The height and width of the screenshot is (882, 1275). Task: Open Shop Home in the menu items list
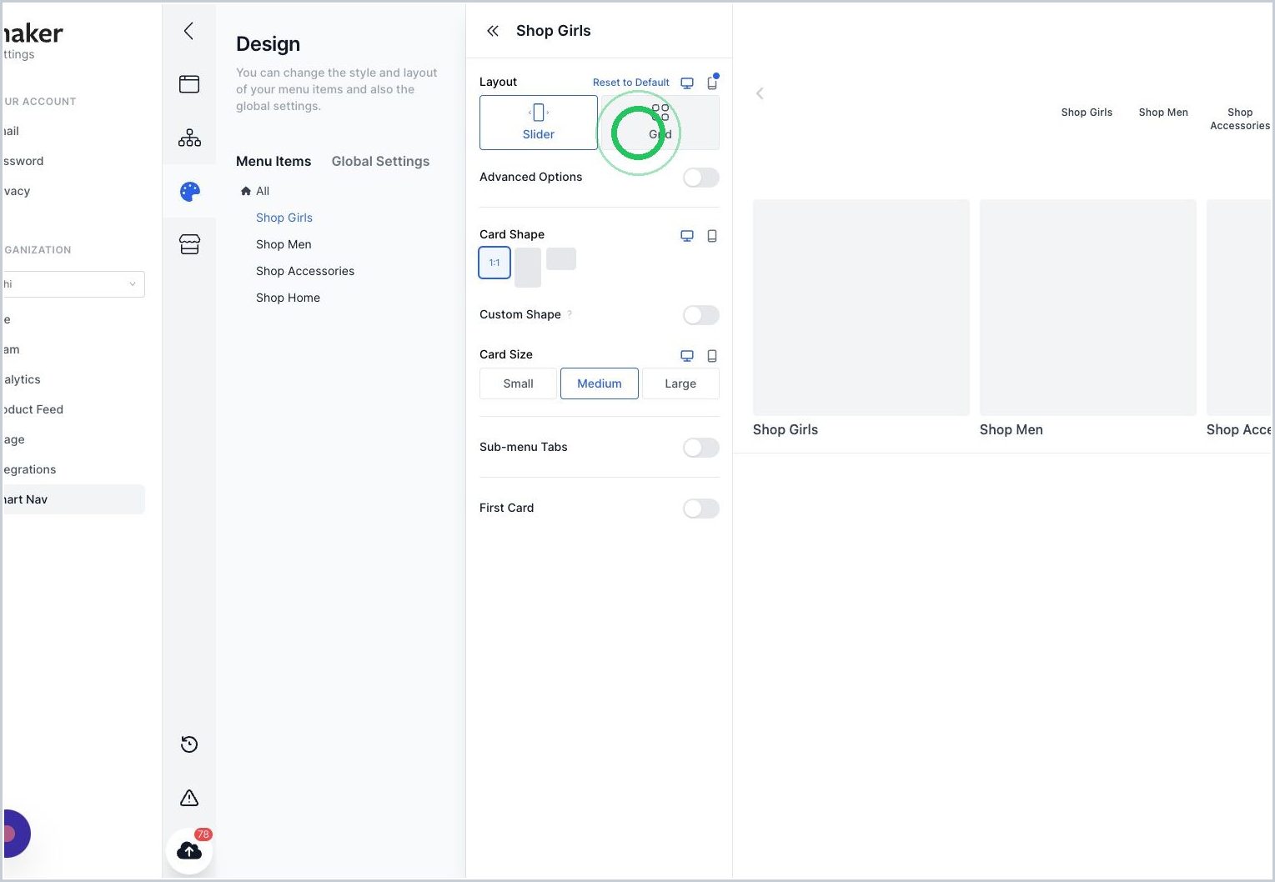[x=288, y=298]
